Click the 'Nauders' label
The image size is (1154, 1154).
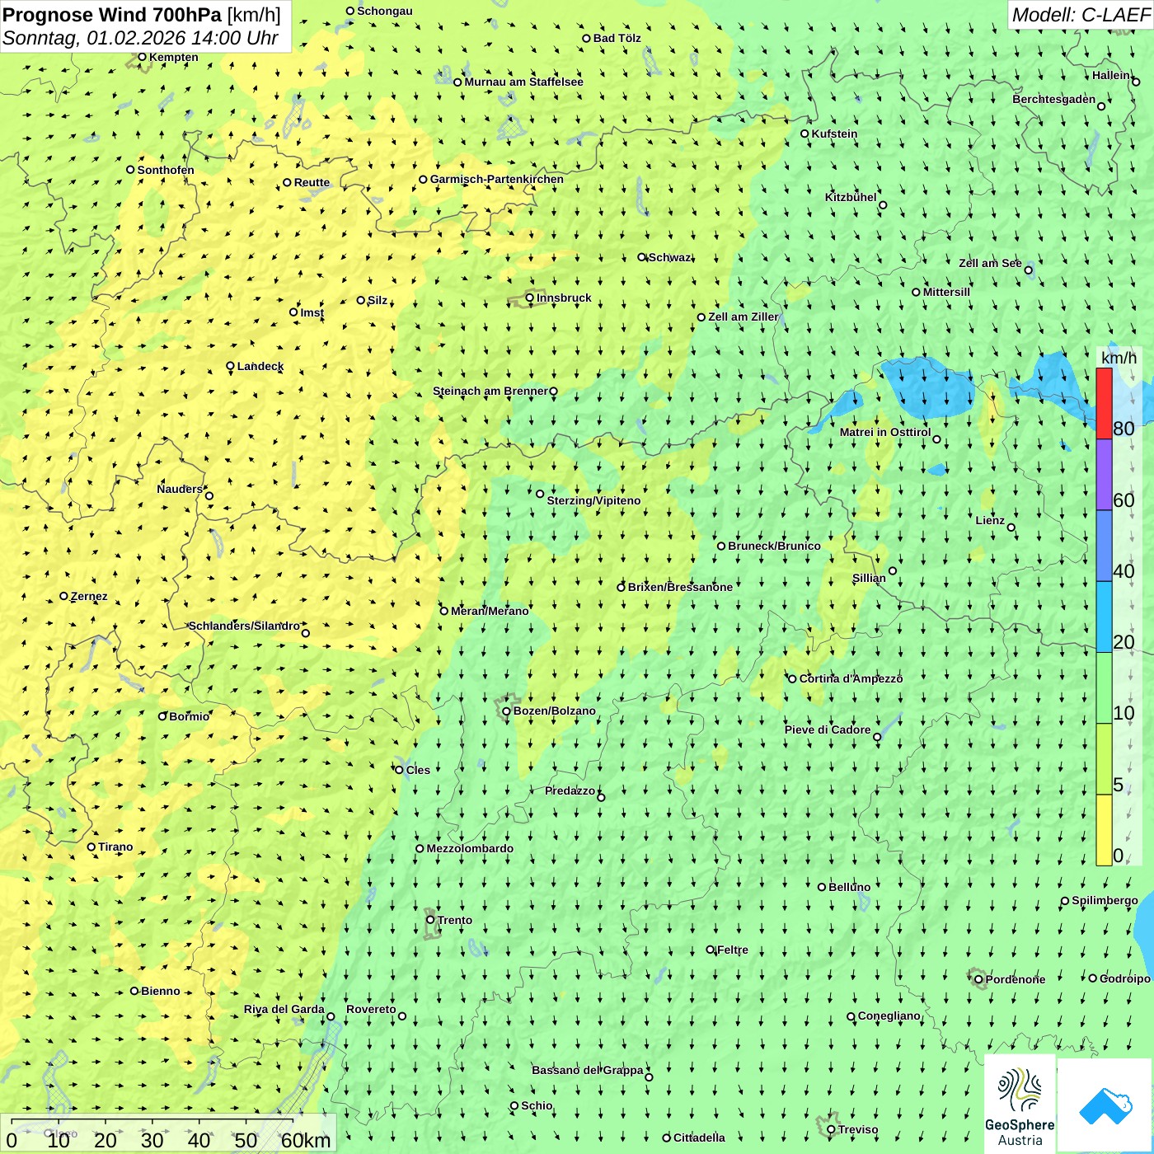pyautogui.click(x=180, y=489)
